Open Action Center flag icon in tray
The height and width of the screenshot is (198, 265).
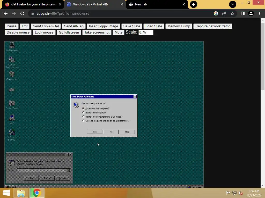(228, 193)
